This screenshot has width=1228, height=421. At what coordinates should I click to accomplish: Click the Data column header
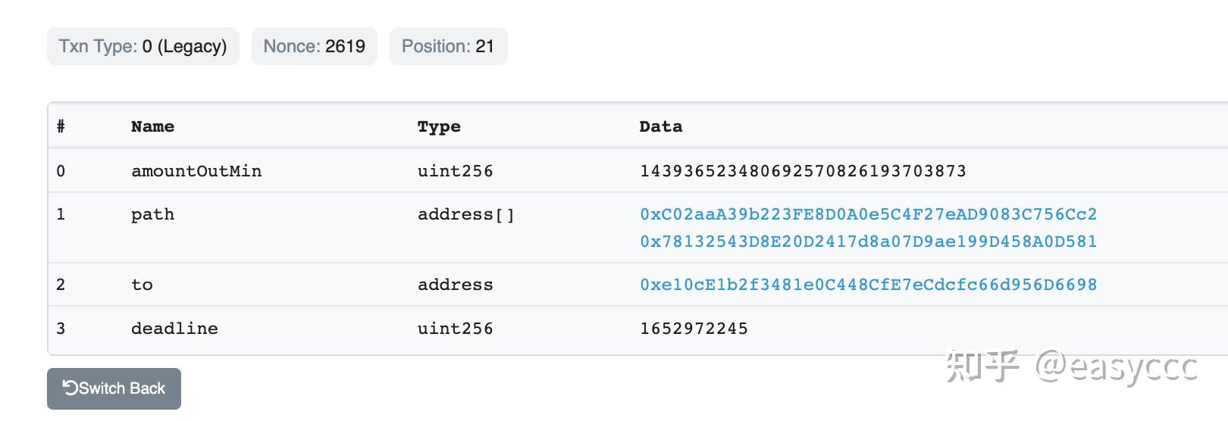(x=661, y=126)
